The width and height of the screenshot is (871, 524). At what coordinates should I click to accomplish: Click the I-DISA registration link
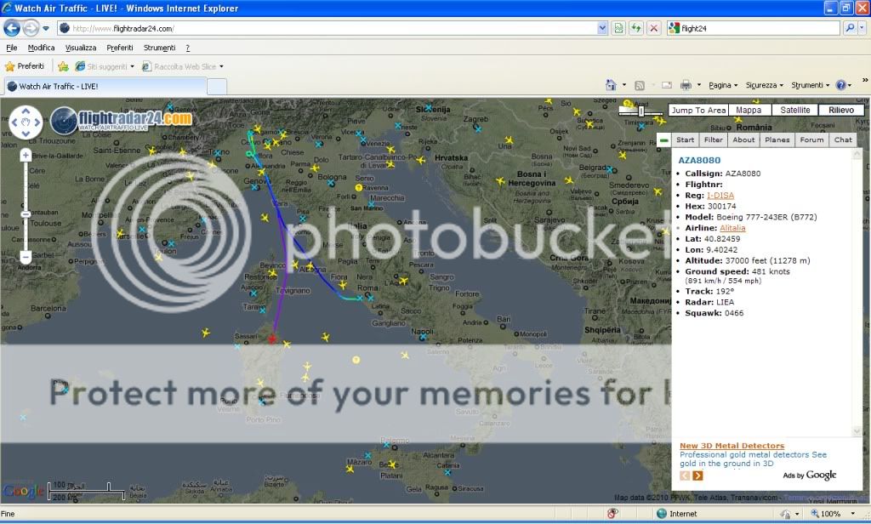[720, 195]
